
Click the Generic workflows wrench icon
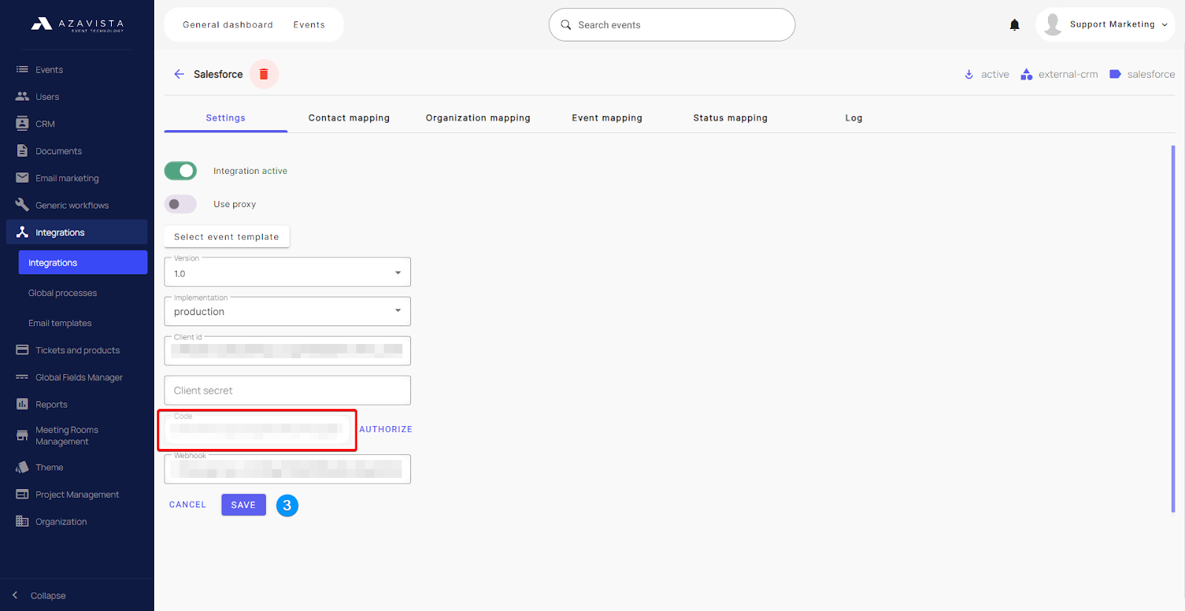22,205
